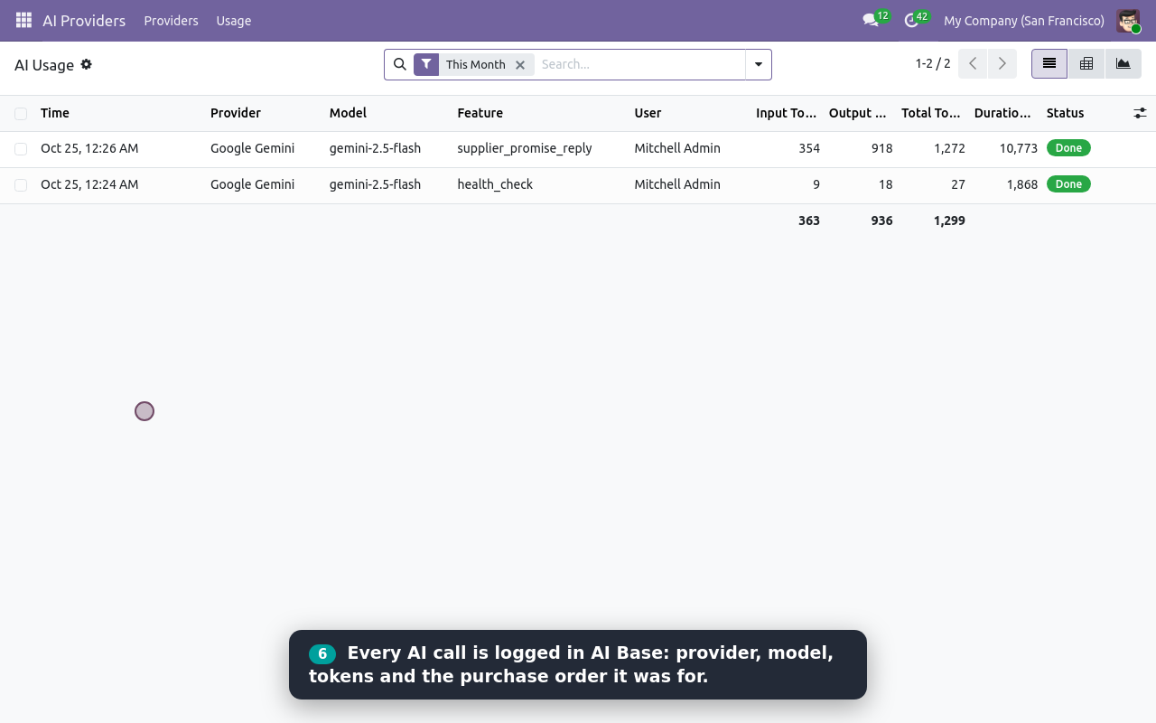Go to previous page of records
This screenshot has height=723, width=1156.
973,64
